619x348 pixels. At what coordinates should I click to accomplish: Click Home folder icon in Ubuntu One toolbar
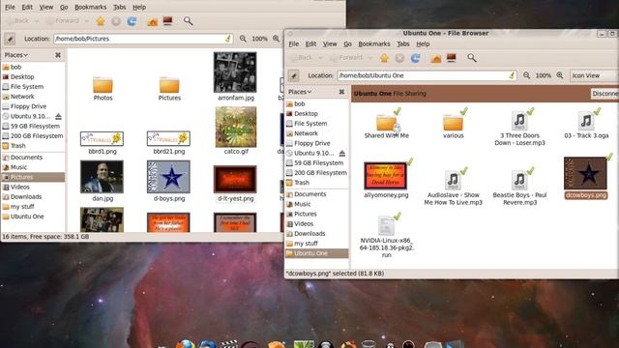click(x=436, y=58)
